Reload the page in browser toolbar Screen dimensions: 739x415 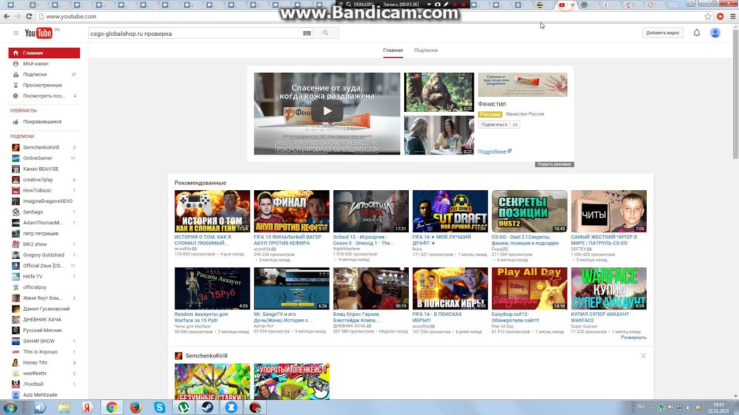(29, 17)
